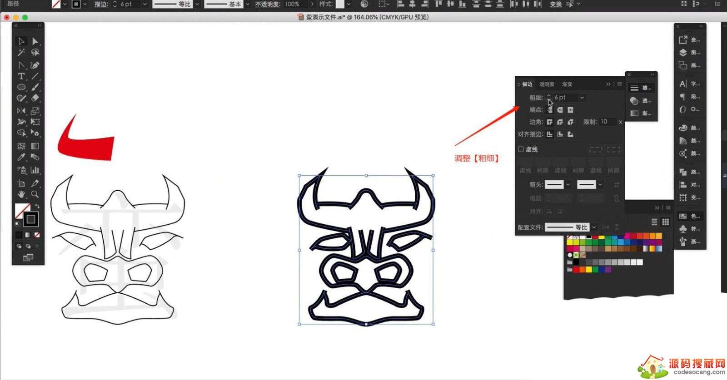Select the Hand tool
The height and width of the screenshot is (380, 727).
coord(21,194)
